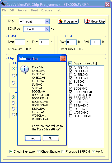Check the RSTDISBL=0 fuse checkbox
The width and height of the screenshot is (112, 163).
(71, 116)
